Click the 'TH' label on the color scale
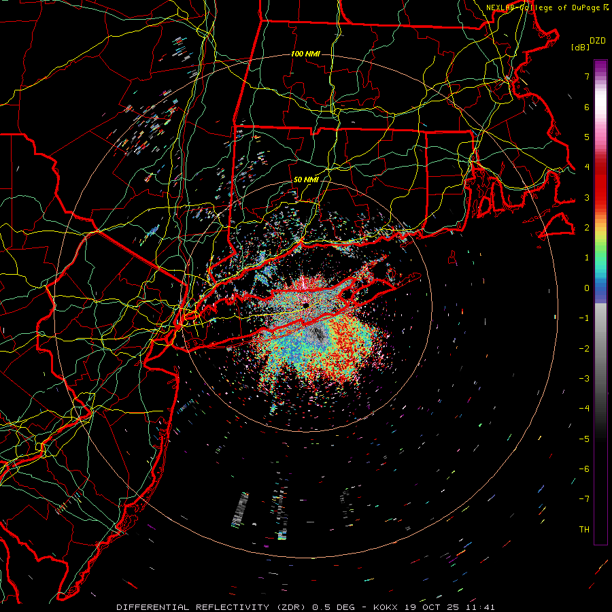This screenshot has height=612, width=612. [584, 530]
